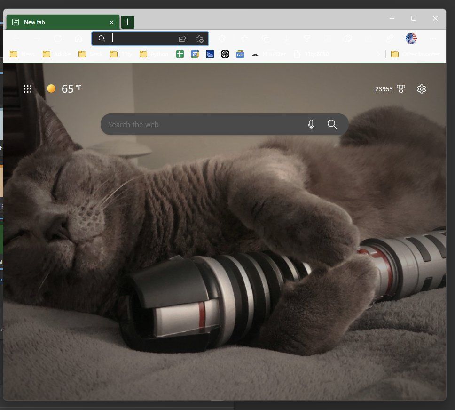This screenshot has width=455, height=410.
Task: Expand the favorites bar overflow chevron
Action: [x=378, y=54]
